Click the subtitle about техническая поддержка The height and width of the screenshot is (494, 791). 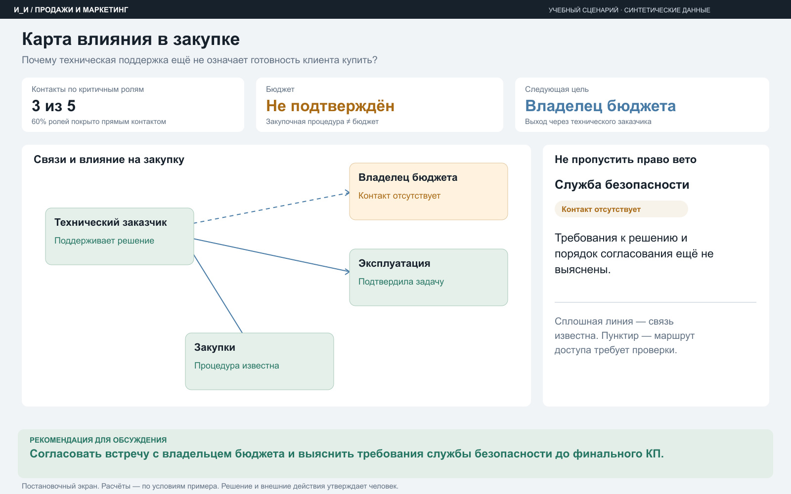point(200,60)
